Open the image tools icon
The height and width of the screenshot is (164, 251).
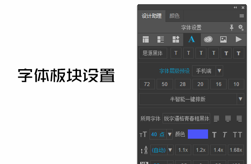pyautogui.click(x=223, y=39)
